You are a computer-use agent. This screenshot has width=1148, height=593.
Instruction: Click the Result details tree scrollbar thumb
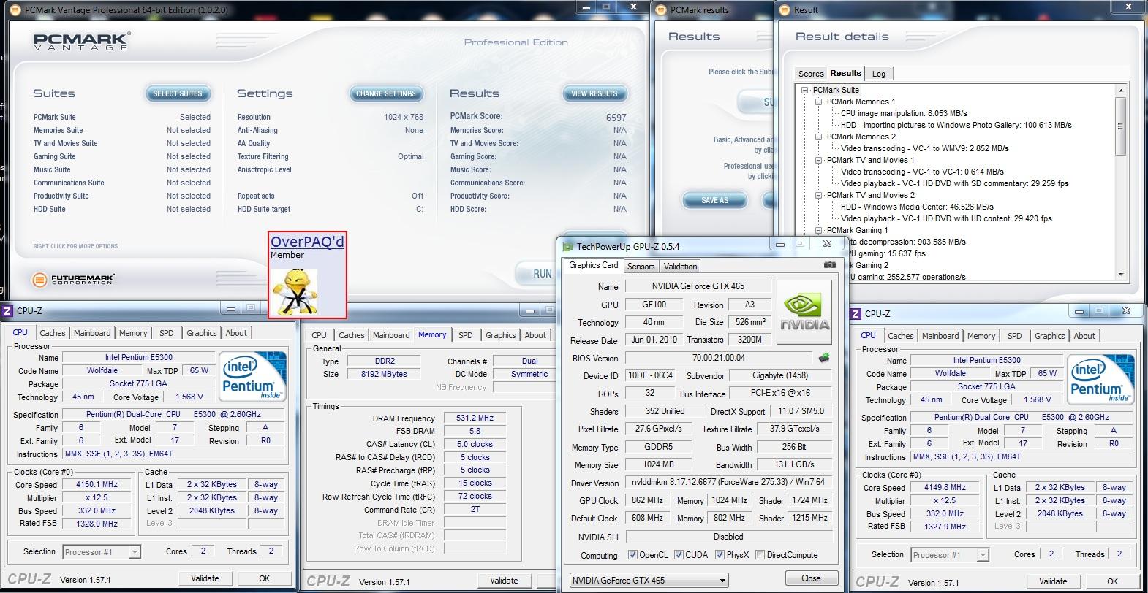coord(1120,126)
